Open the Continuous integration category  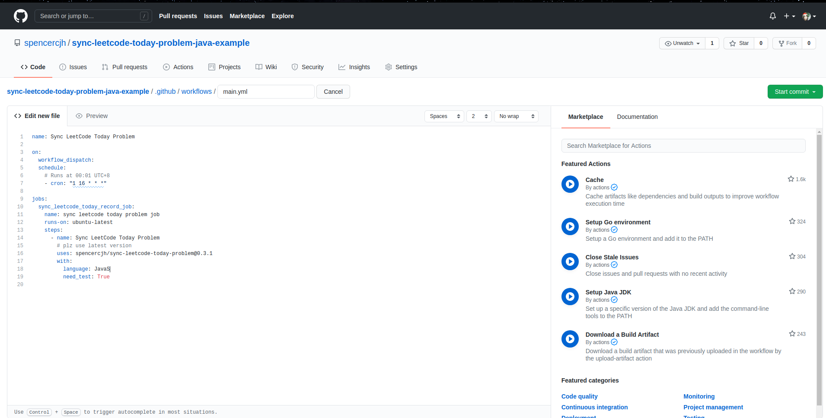point(594,407)
